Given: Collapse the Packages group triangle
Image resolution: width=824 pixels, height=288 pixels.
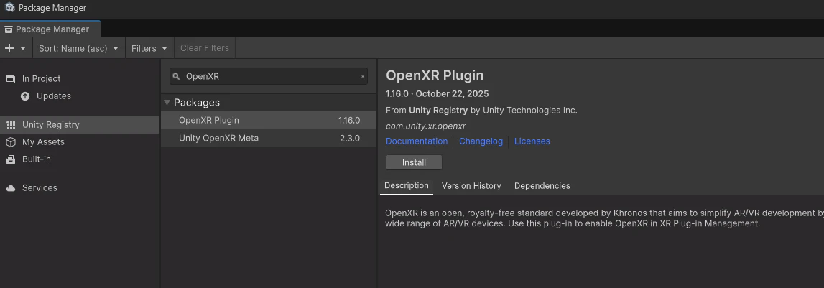Looking at the screenshot, I should coord(167,103).
